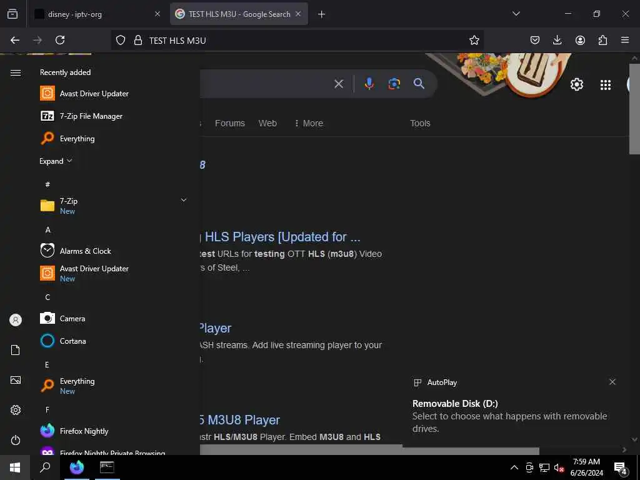Screen dimensions: 640x480
Task: Open the search Tools options
Action: click(420, 123)
